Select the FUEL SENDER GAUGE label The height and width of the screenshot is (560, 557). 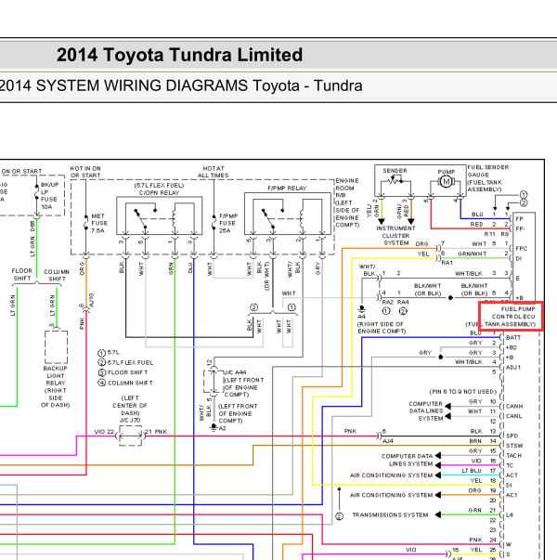(487, 178)
